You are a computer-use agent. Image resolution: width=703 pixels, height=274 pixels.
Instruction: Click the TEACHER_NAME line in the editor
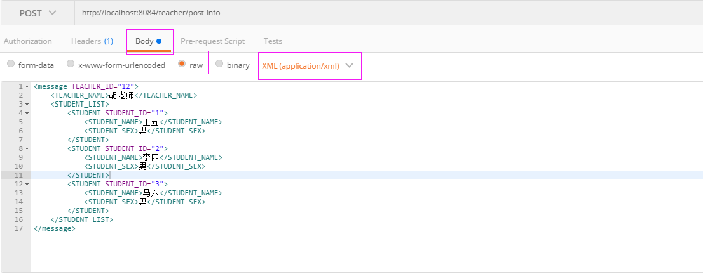click(x=124, y=95)
